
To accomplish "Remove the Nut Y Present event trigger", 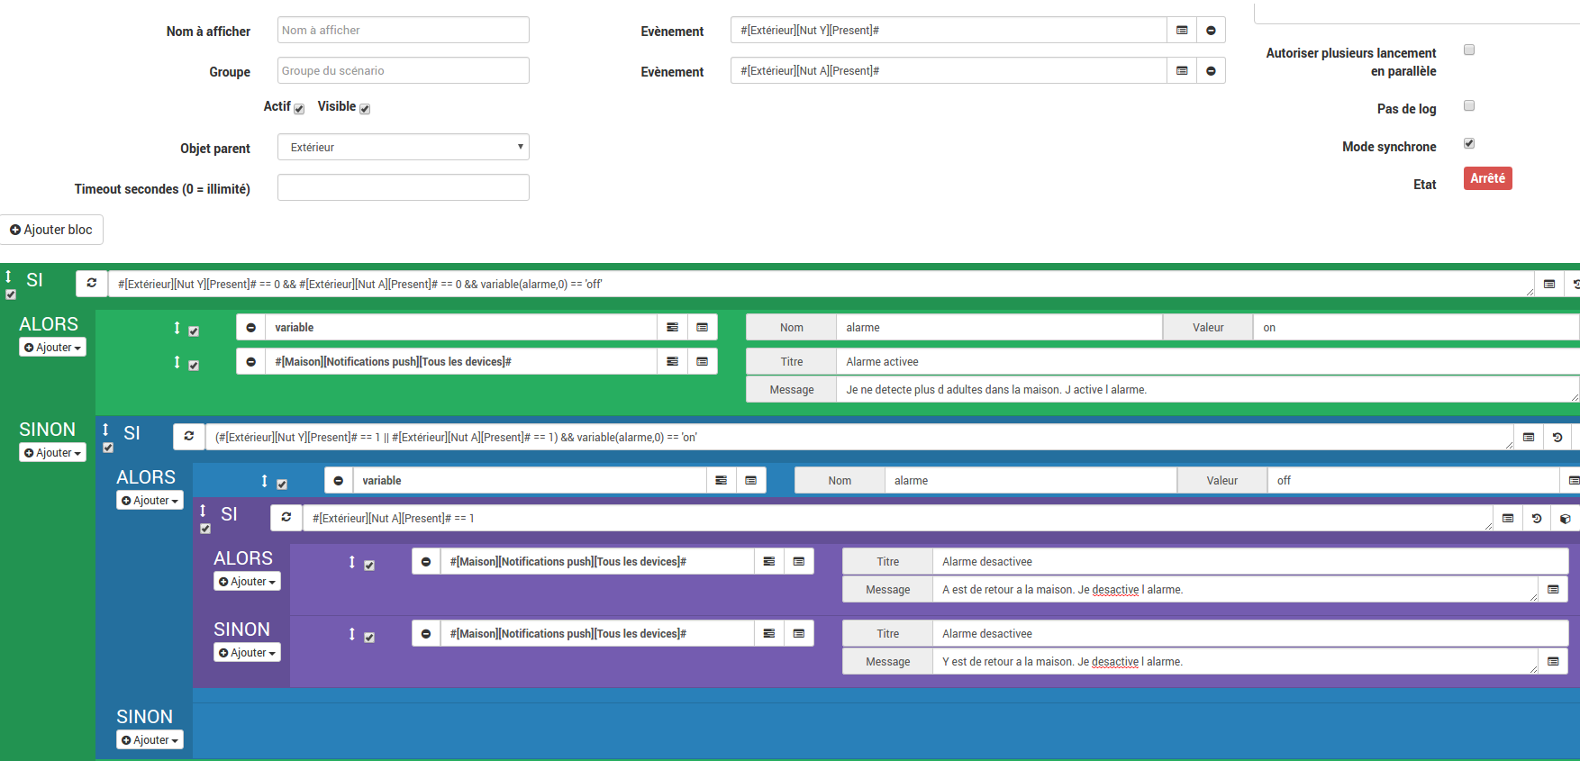I will pos(1211,31).
